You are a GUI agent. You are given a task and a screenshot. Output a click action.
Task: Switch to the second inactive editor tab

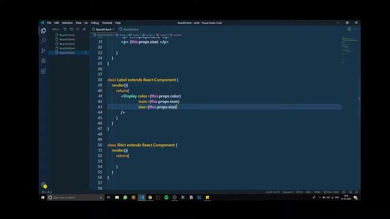click(130, 29)
